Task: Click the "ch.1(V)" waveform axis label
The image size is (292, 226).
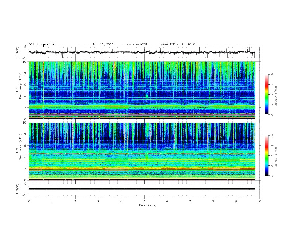Action: pos(18,52)
